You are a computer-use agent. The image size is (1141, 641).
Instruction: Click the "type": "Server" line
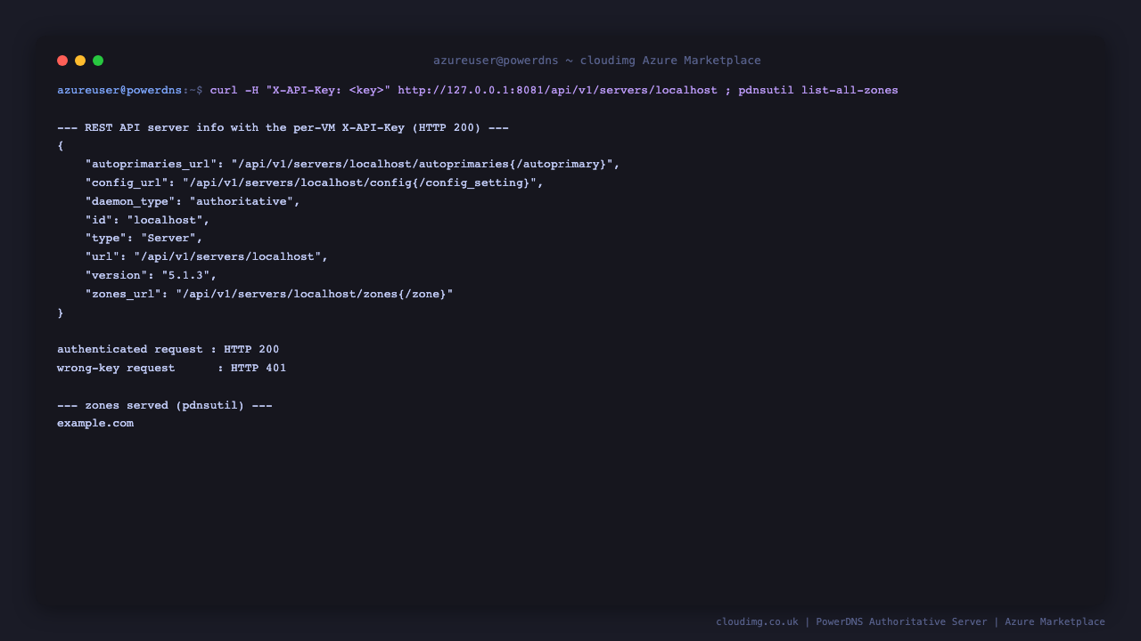[x=144, y=238]
